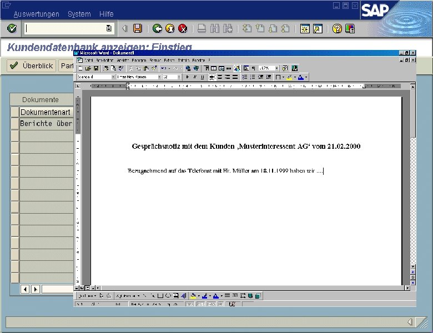
Task: Click the SAP Find Next binoculars-plus icon
Action: tap(228, 28)
